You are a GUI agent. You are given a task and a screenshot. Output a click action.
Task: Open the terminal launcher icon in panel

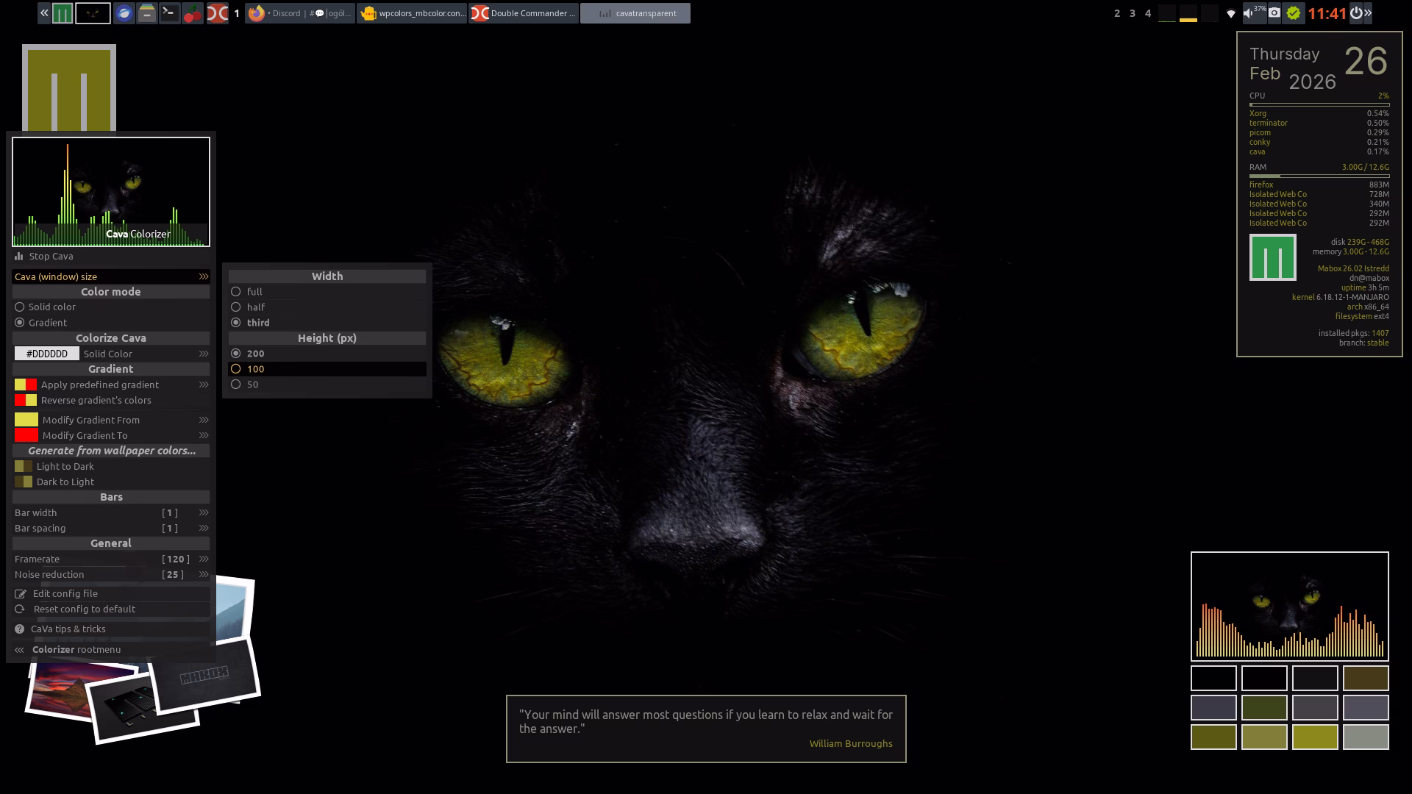[169, 13]
